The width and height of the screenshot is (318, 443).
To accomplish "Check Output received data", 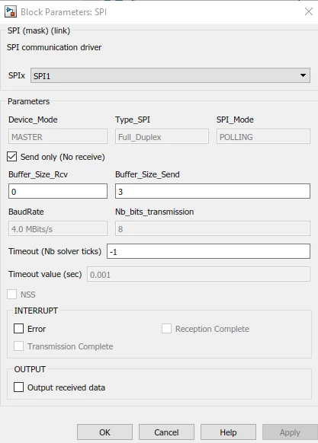I will (x=19, y=387).
